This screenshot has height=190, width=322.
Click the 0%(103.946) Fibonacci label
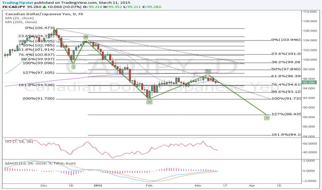(286, 40)
